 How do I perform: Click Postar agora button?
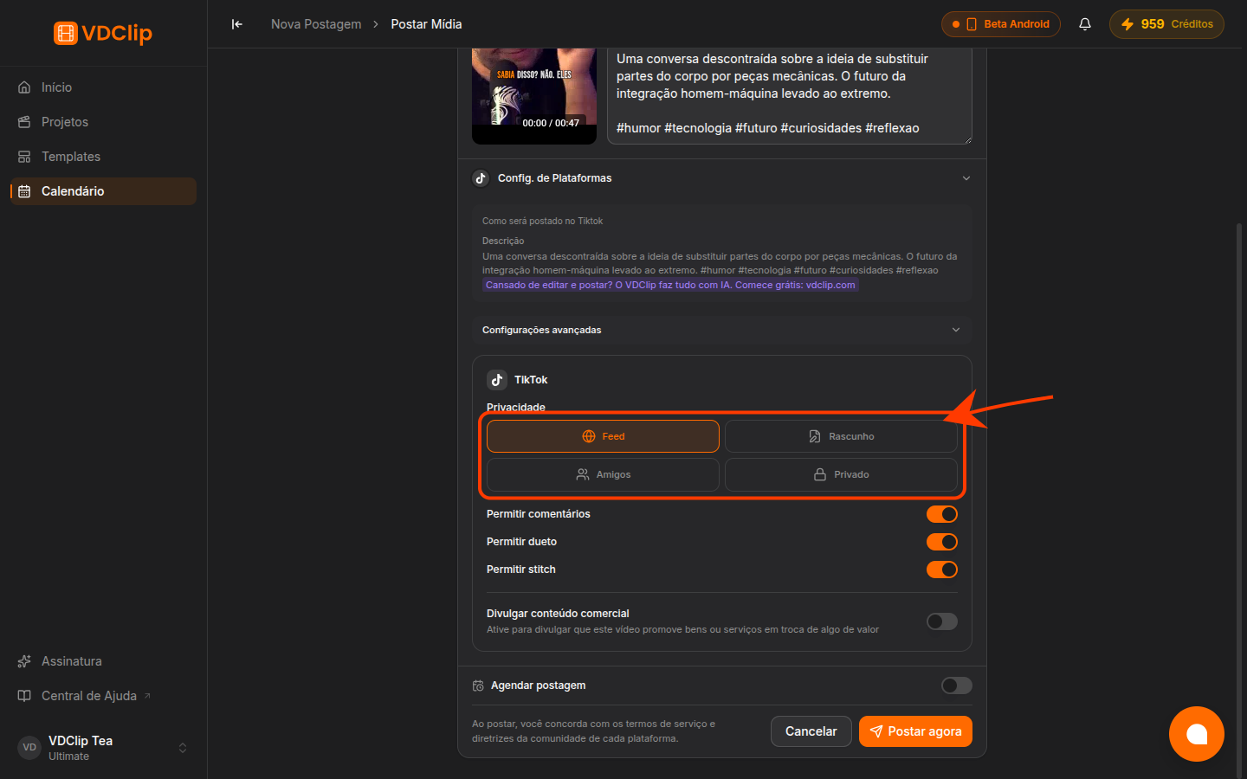pos(915,731)
